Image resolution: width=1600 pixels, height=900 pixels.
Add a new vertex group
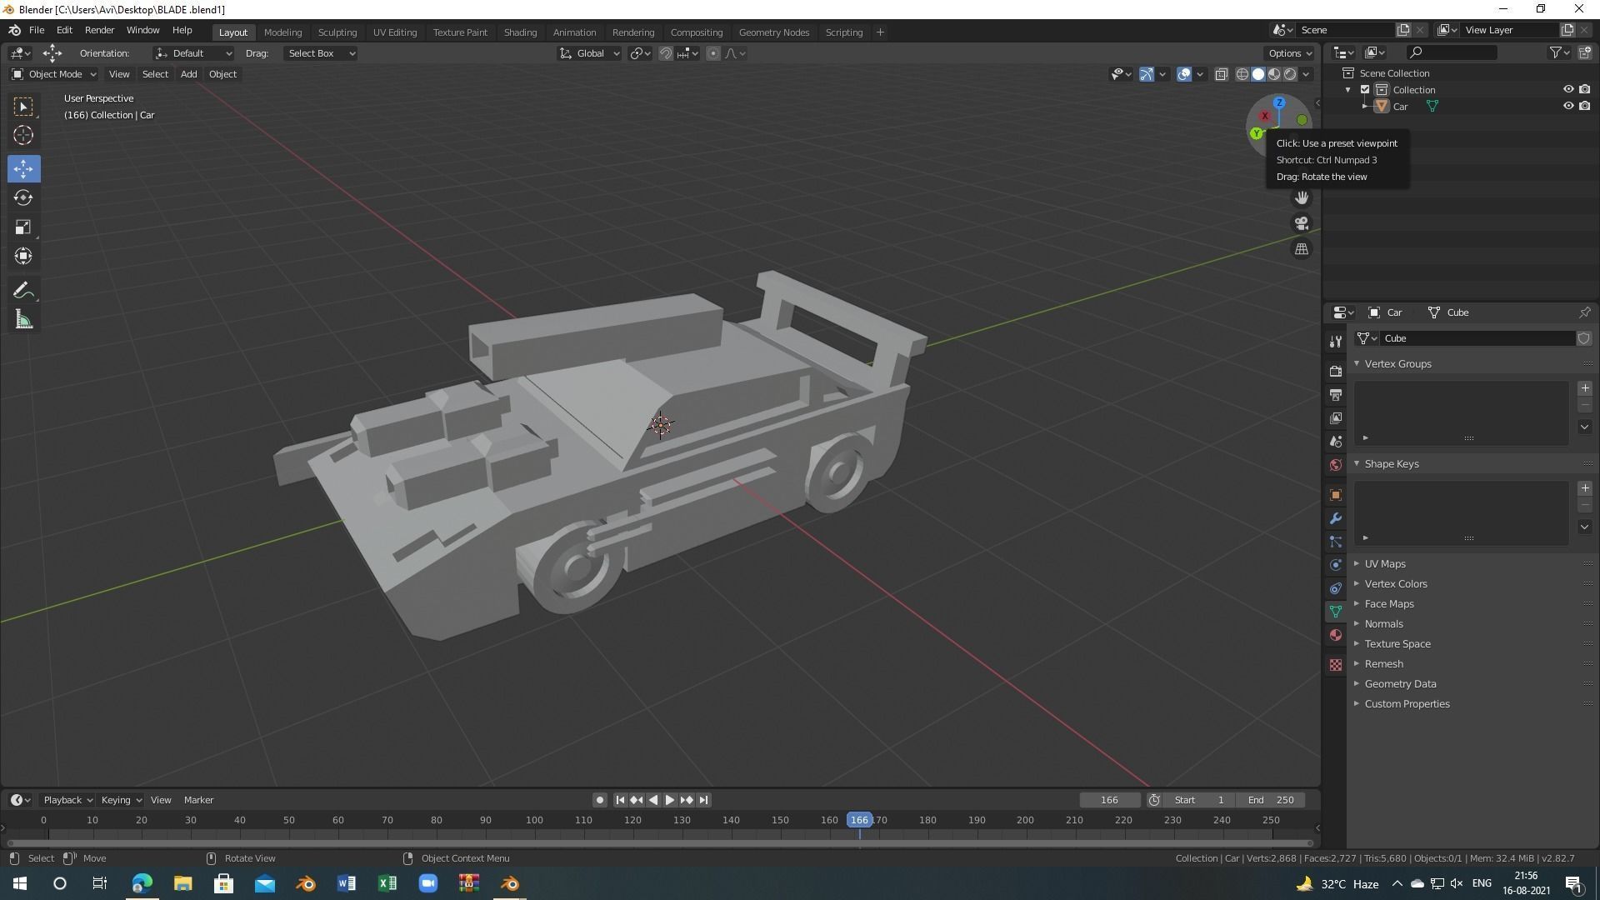coord(1585,388)
